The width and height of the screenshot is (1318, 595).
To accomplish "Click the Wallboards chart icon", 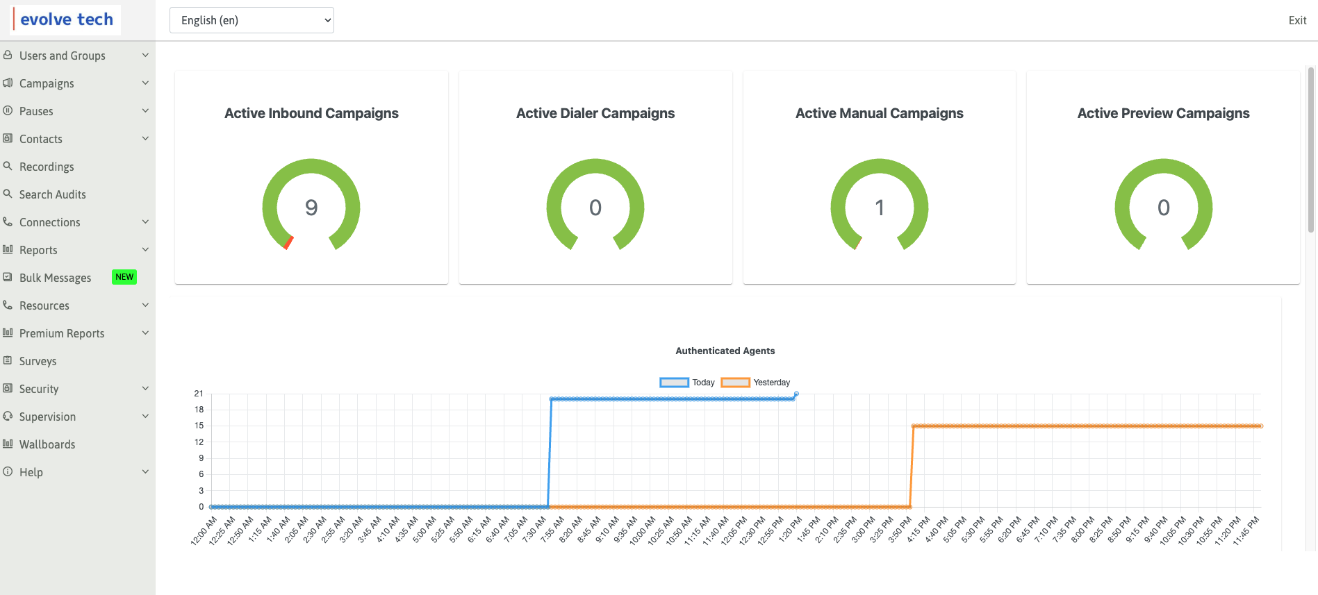I will [x=8, y=444].
